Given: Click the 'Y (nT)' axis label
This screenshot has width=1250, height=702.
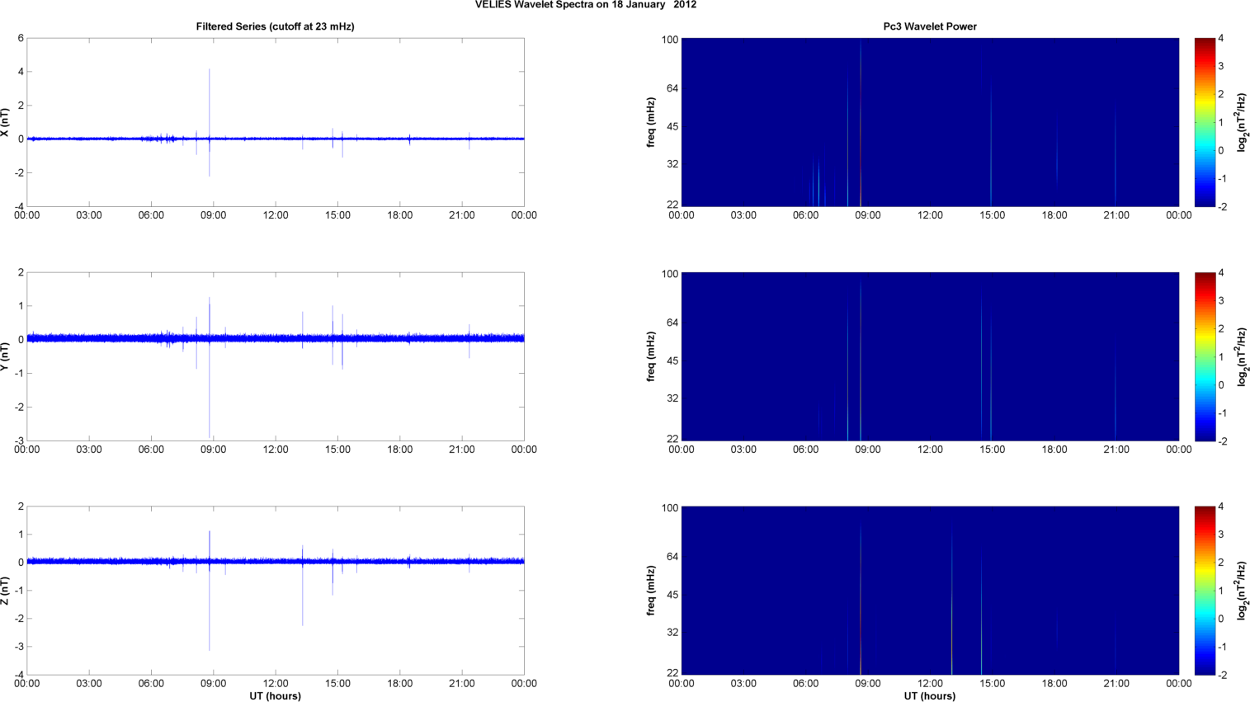Looking at the screenshot, I should tap(5, 356).
